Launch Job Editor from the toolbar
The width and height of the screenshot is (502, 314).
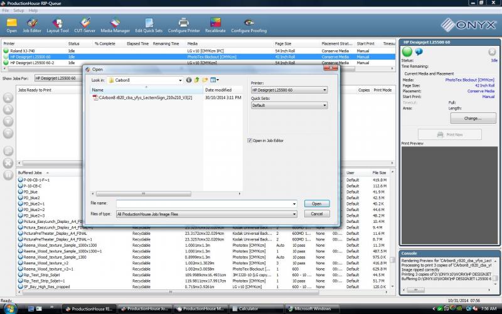pos(32,25)
